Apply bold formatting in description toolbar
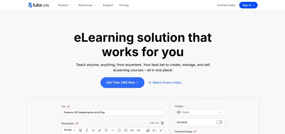The width and height of the screenshot is (285, 134). click(x=80, y=131)
